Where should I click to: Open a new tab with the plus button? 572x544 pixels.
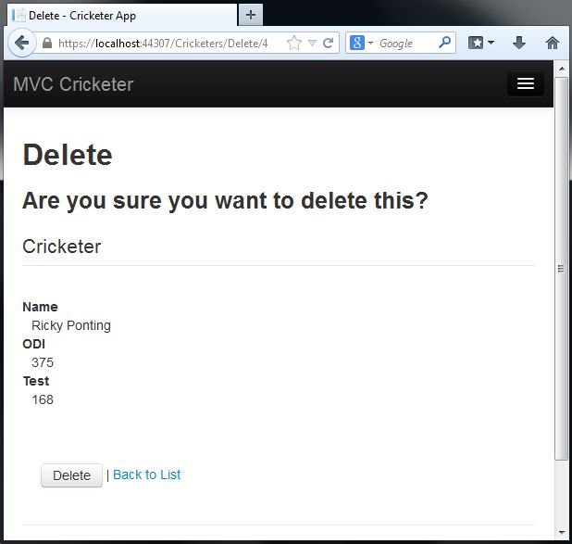coord(251,15)
